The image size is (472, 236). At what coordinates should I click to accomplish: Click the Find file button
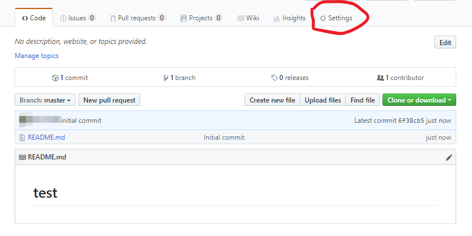point(363,100)
